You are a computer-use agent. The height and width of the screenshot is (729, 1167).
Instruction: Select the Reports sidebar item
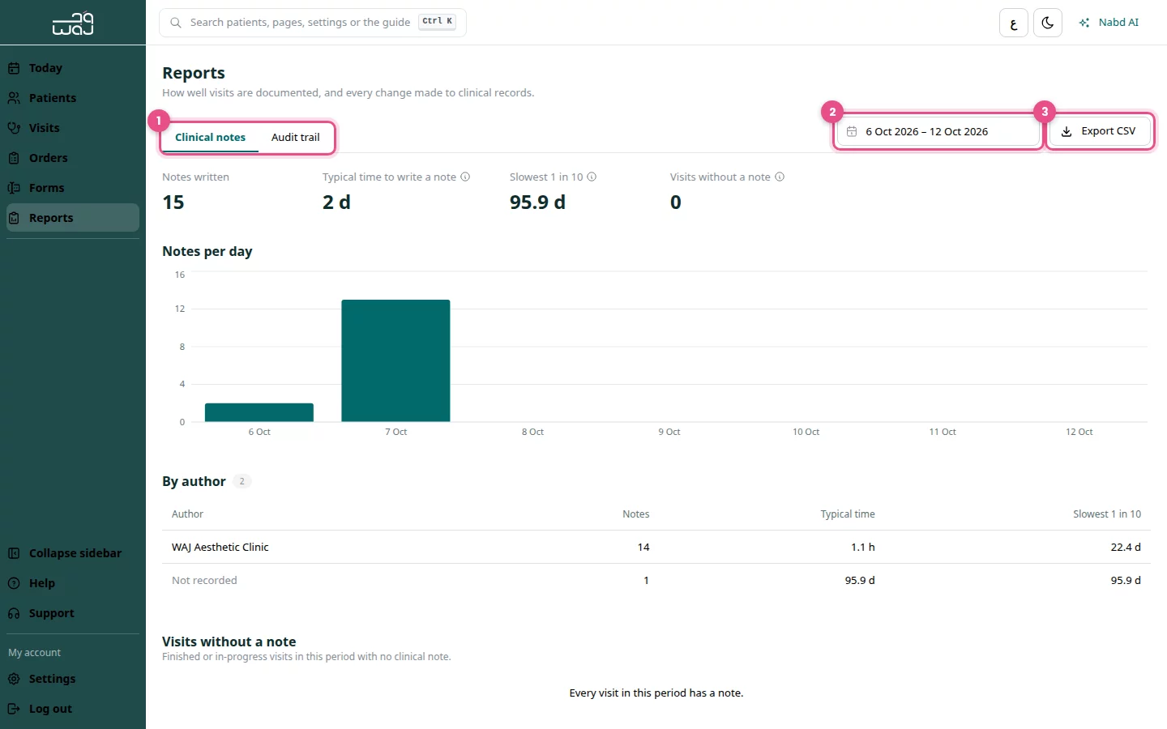(x=73, y=218)
